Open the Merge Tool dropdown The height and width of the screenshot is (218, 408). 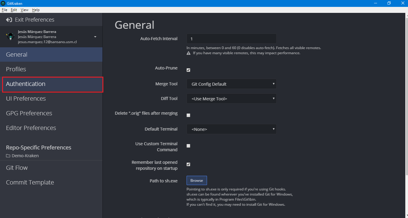tap(232, 84)
